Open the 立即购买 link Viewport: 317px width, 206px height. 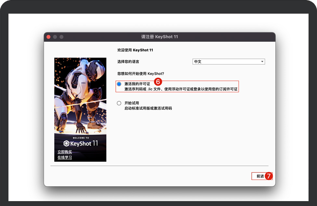tap(65, 152)
